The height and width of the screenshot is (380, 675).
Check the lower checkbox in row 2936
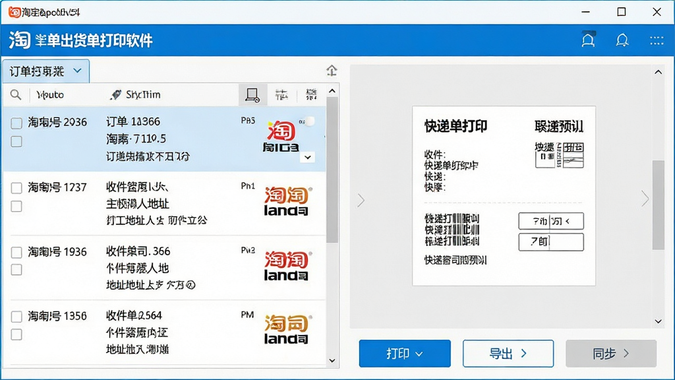pos(16,141)
